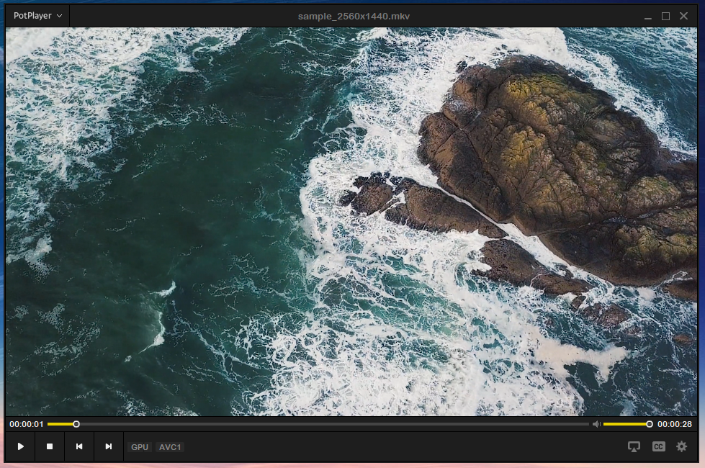705x468 pixels.
Task: Maximize the PotPlayer window
Action: point(666,16)
